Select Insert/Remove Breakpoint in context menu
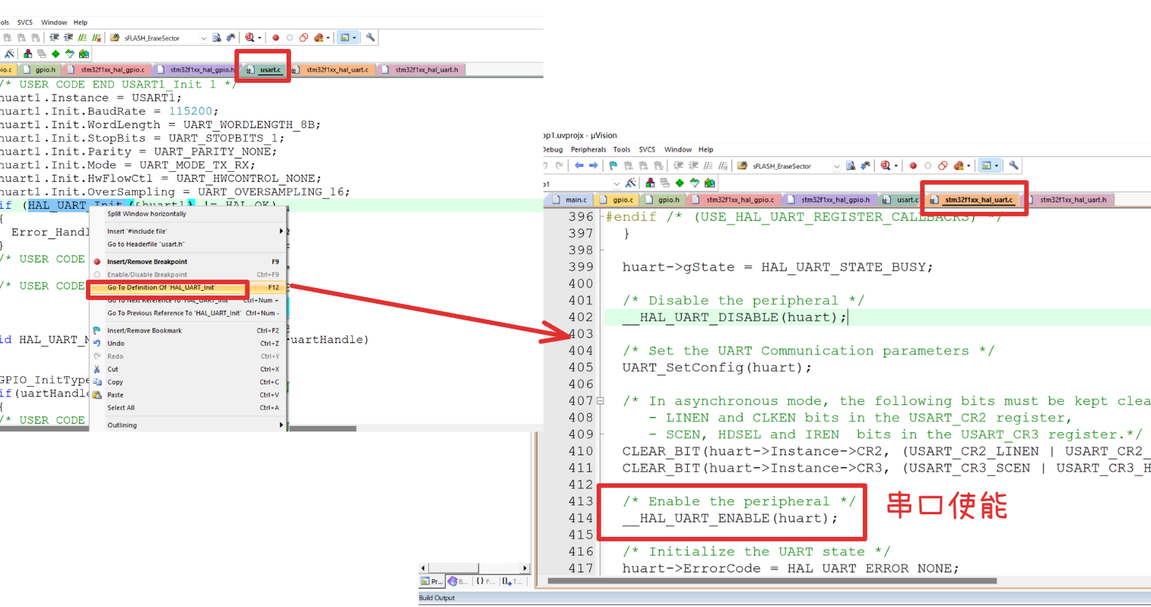The height and width of the screenshot is (607, 1151). coord(187,262)
